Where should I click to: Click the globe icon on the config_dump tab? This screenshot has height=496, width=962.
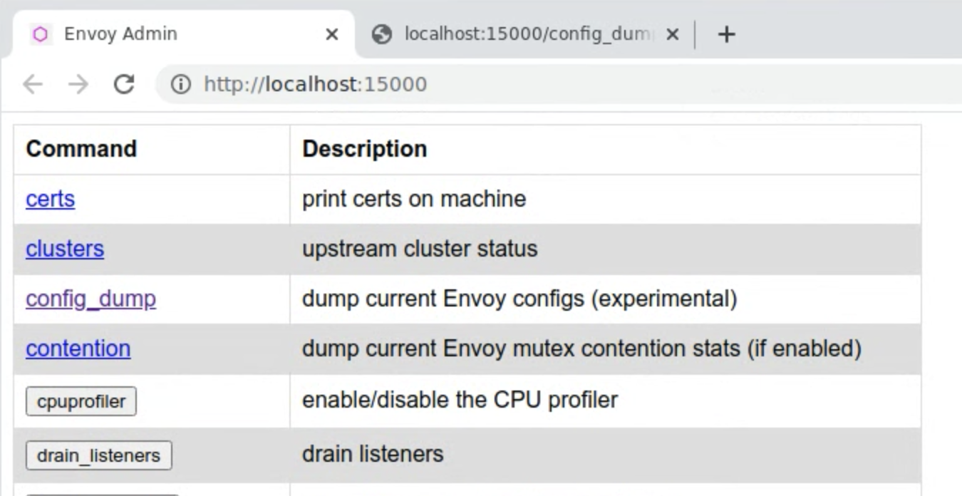383,34
